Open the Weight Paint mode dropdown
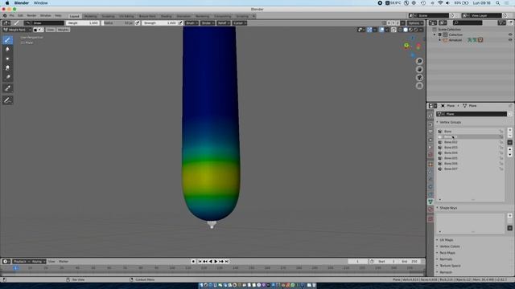The height and width of the screenshot is (289, 515). [x=17, y=30]
